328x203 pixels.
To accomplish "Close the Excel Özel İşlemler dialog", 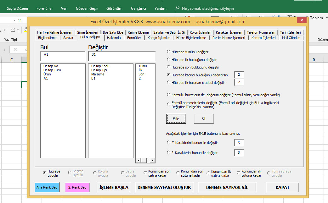I will coord(302,20).
